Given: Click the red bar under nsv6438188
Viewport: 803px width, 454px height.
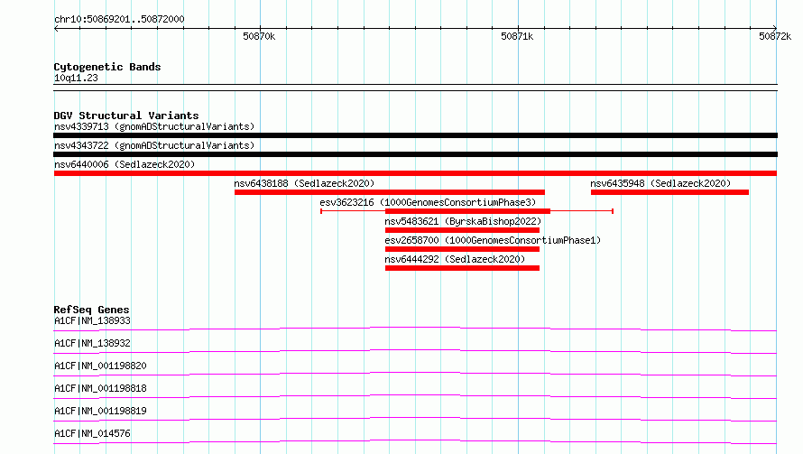Looking at the screenshot, I should click(x=390, y=192).
